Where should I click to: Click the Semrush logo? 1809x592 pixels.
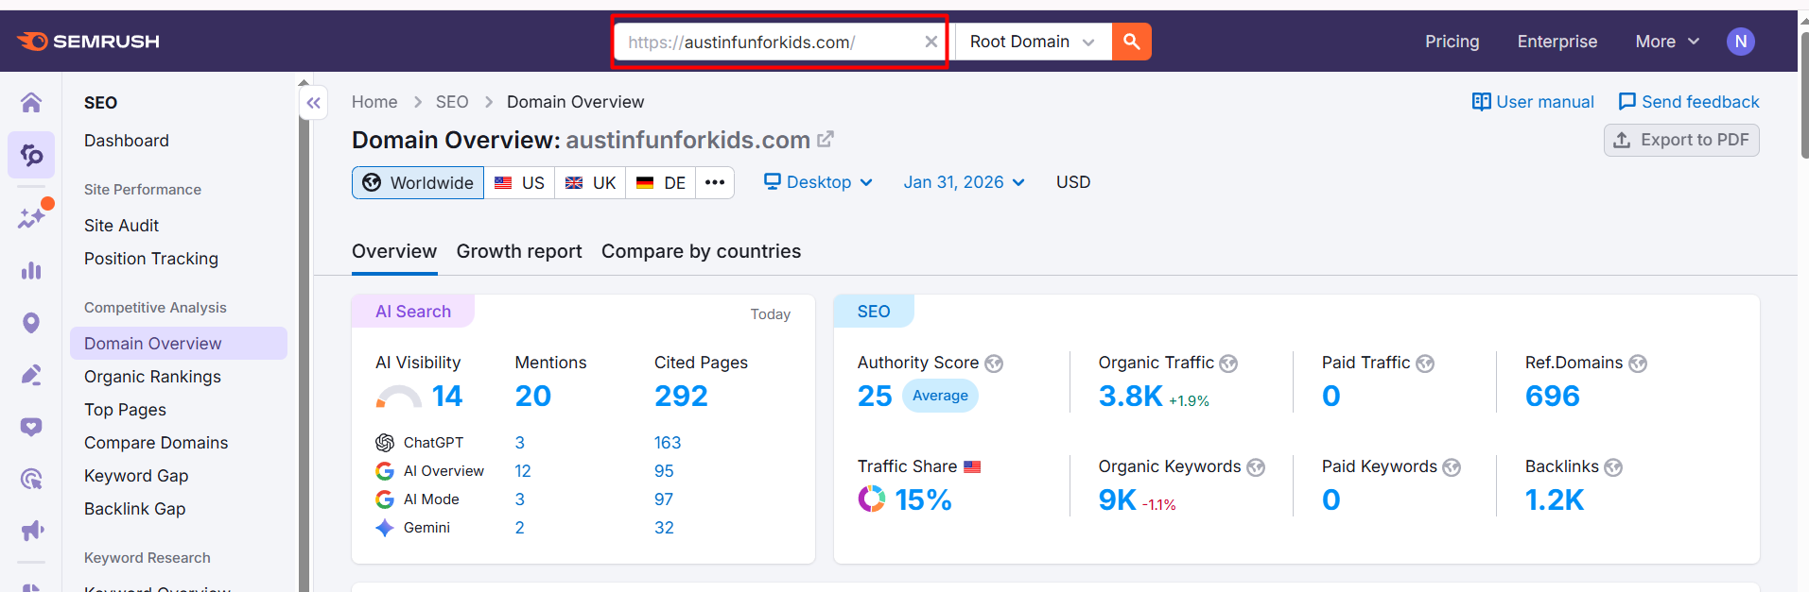point(88,42)
